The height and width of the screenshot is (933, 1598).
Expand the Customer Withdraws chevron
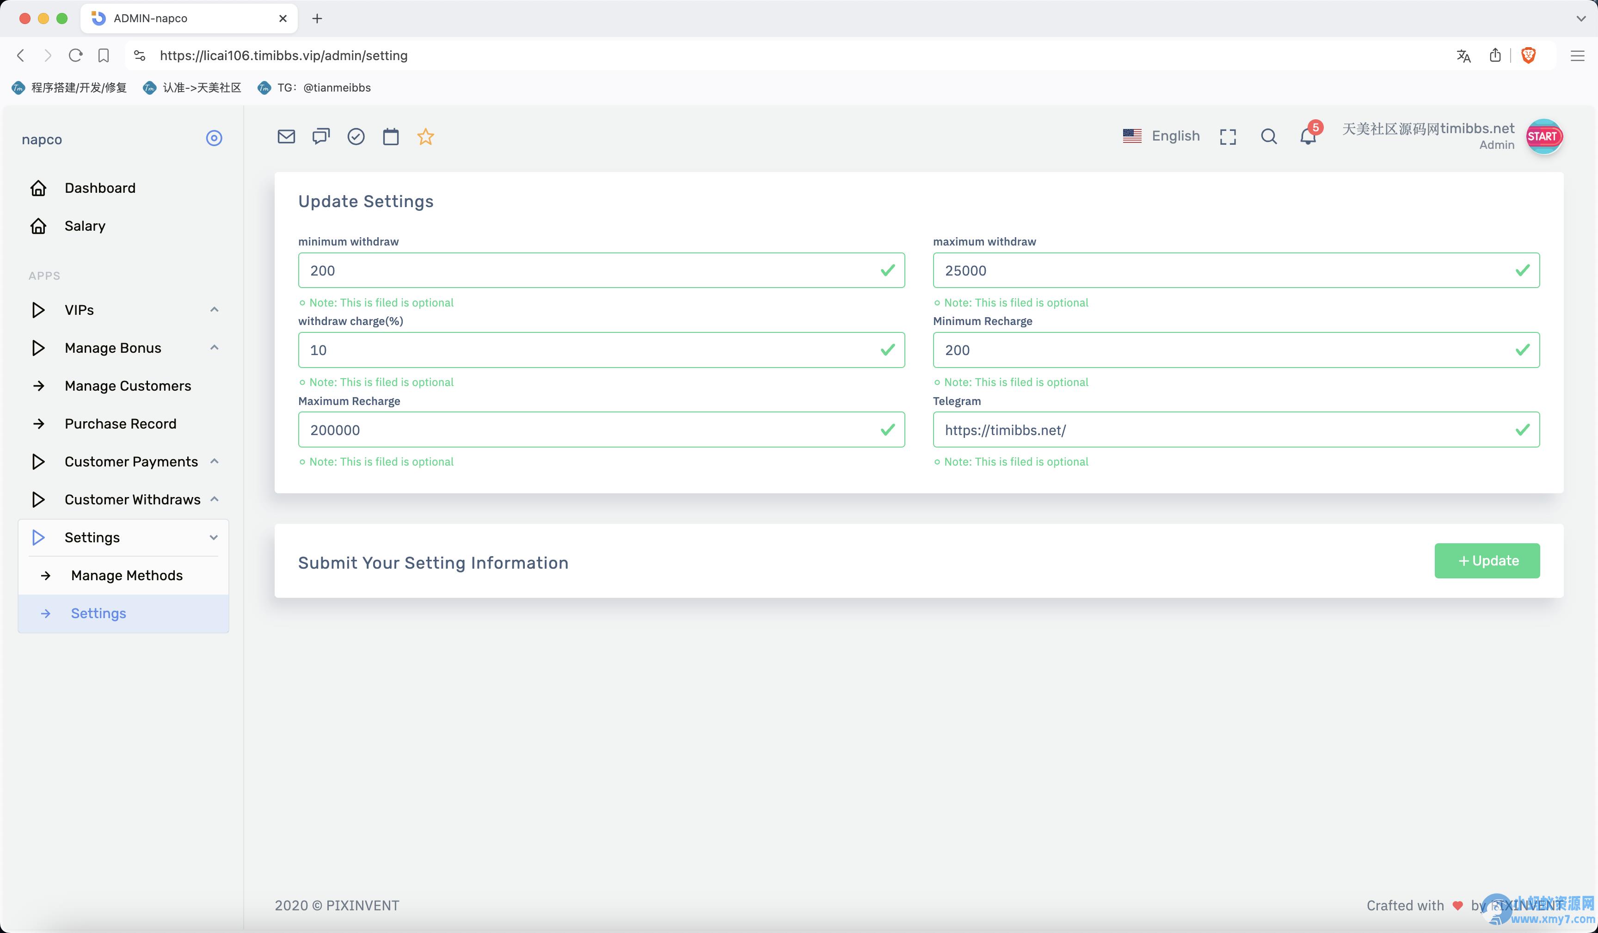215,499
